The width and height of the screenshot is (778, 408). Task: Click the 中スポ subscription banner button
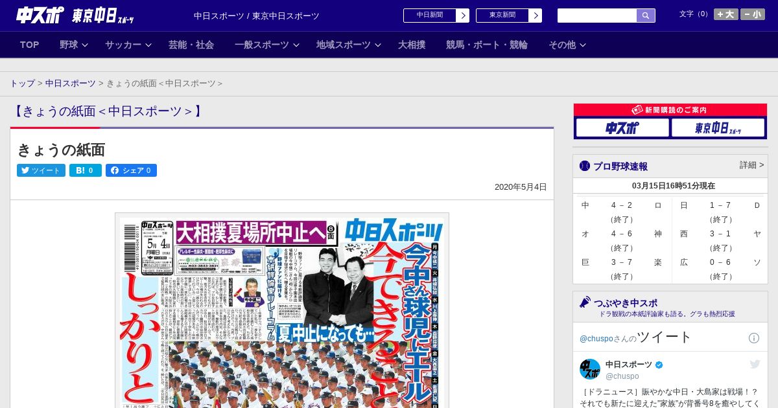pos(622,128)
